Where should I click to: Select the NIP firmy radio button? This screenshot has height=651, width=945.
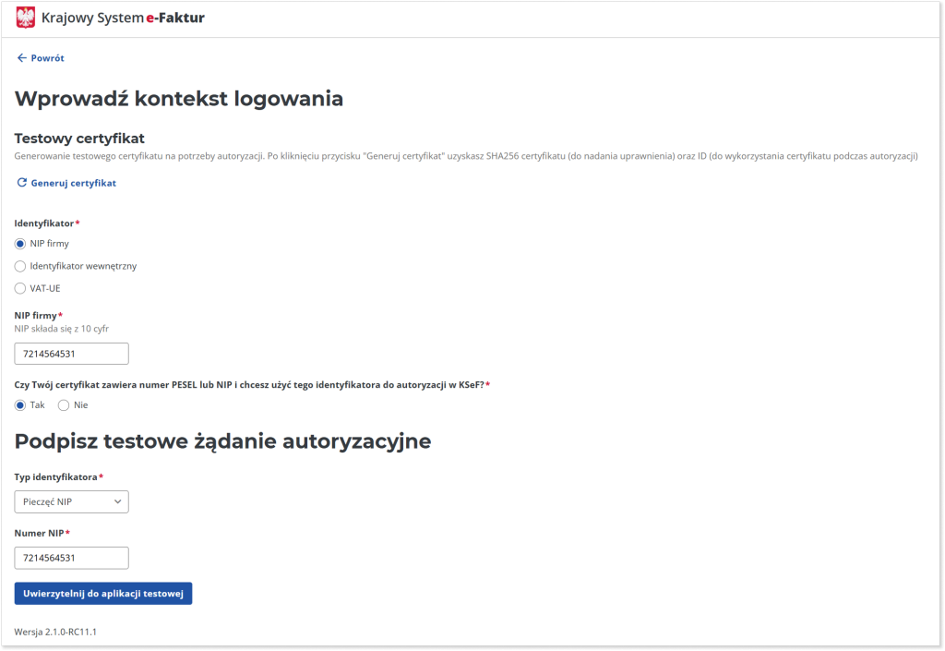point(20,244)
